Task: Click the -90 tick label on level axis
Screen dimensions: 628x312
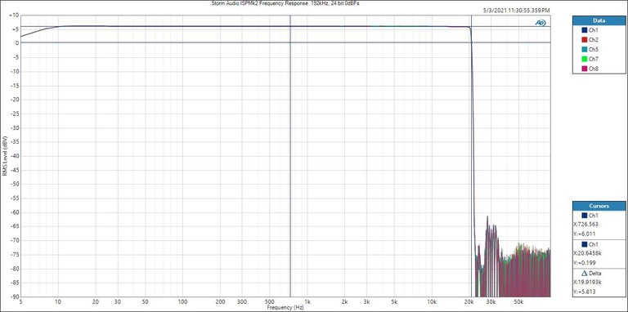Action: click(15, 296)
